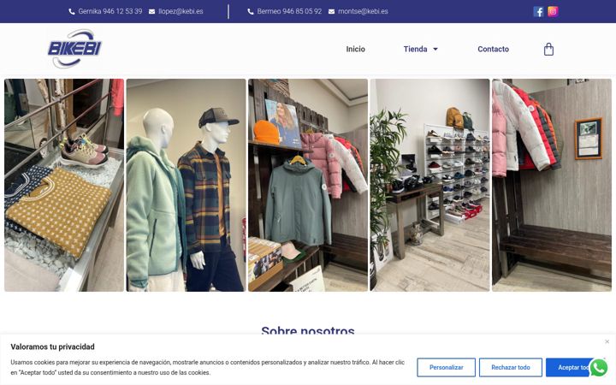Open the Contacto menu item
This screenshot has width=616, height=385.
[493, 49]
